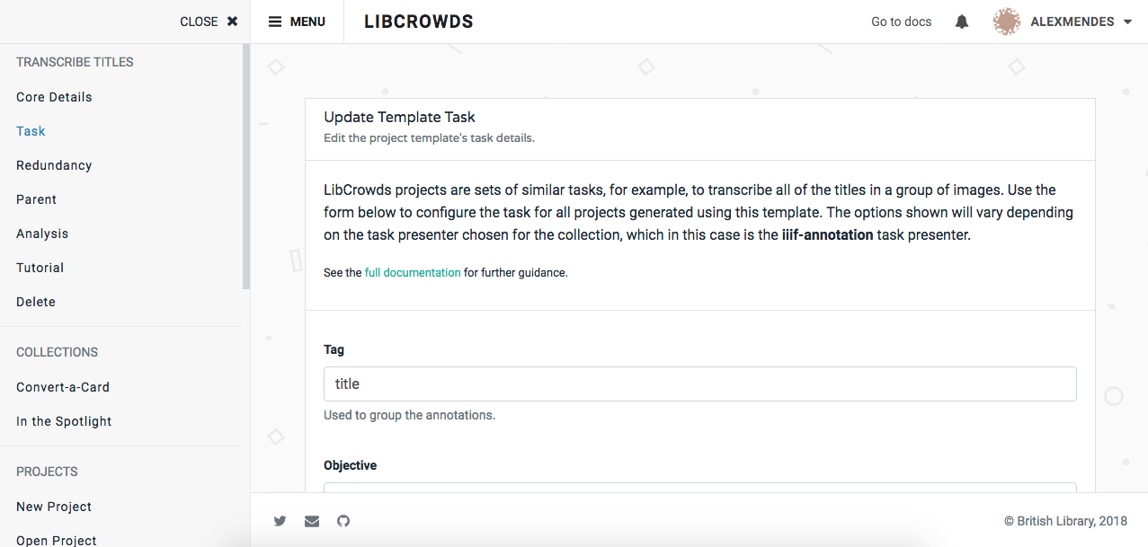Image resolution: width=1148 pixels, height=547 pixels.
Task: Open the Convert-a-Card collection
Action: coord(63,386)
